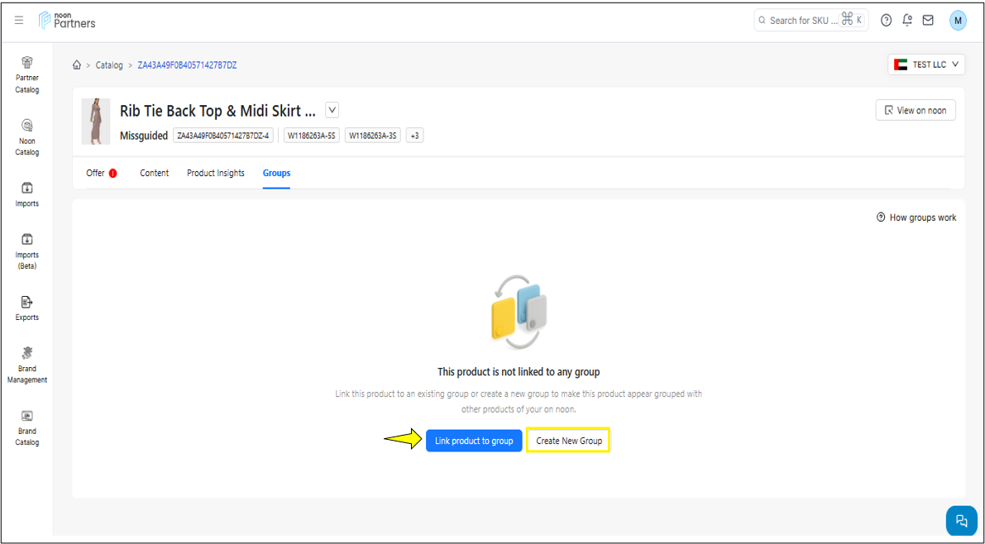Open the hamburger navigation menu

[x=19, y=21]
